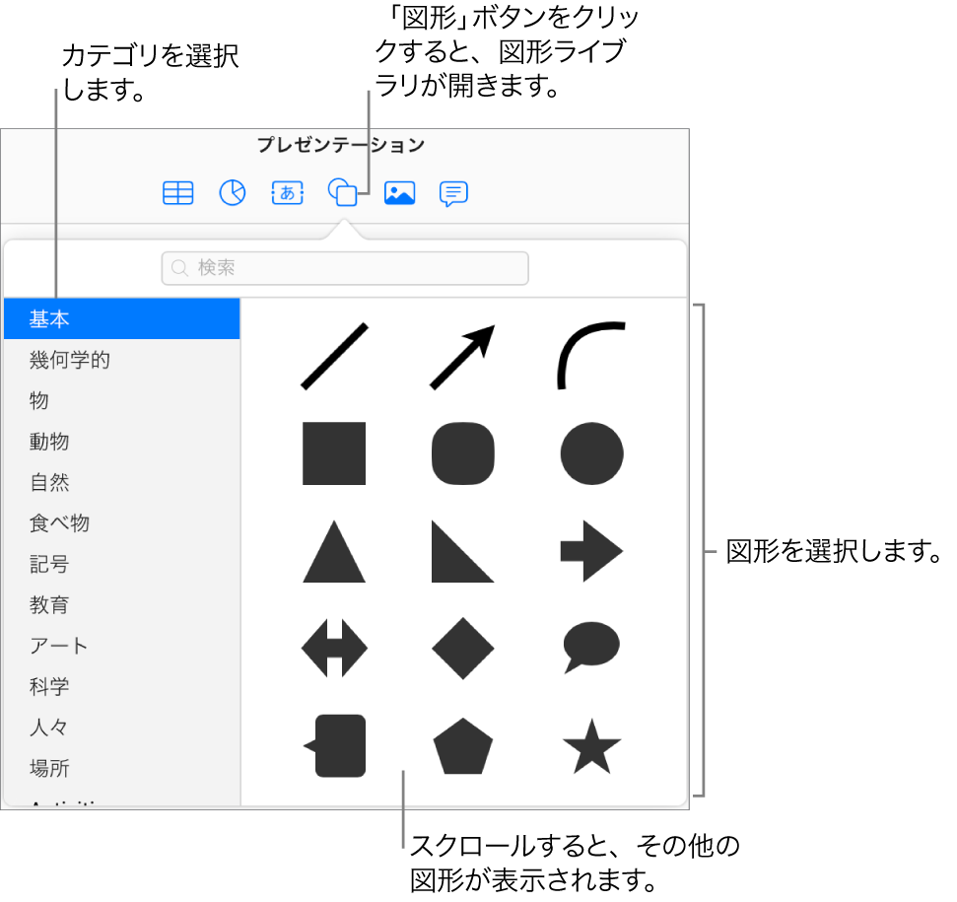
Task: Switch to the 食べ物 category
Action: click(x=59, y=523)
